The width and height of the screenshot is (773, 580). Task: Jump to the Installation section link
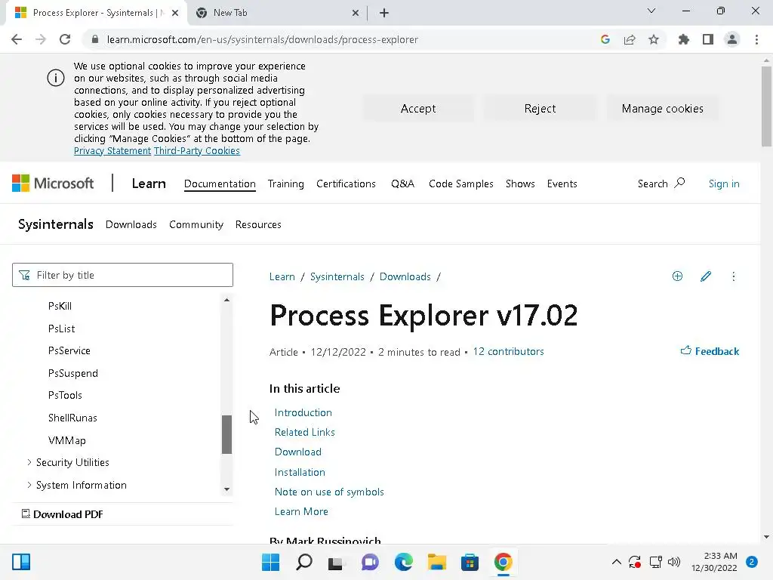300,472
